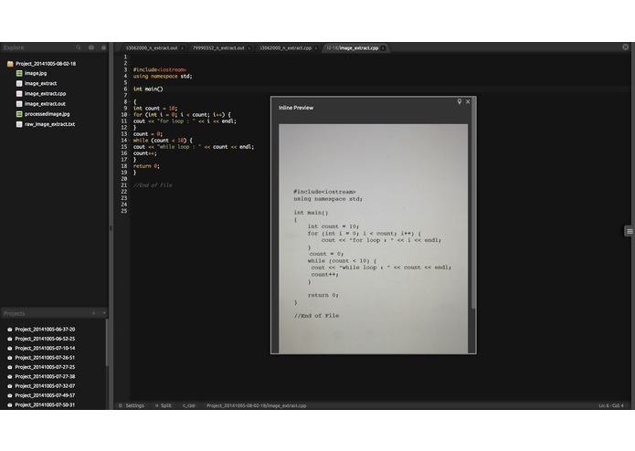635x451 pixels.
Task: Open image.jpg in the file tree
Action: [x=36, y=73]
